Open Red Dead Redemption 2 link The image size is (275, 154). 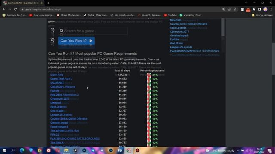pyautogui.click(x=64, y=95)
